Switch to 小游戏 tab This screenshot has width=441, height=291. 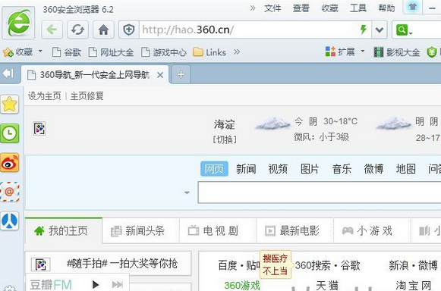(x=372, y=230)
